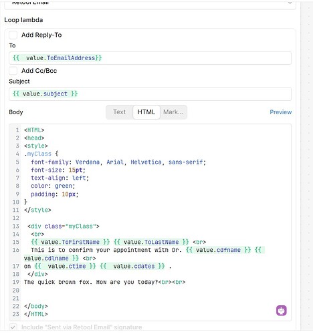This screenshot has width=313, height=334.
Task: Place cursor on font-family line in code
Action: click(x=118, y=162)
